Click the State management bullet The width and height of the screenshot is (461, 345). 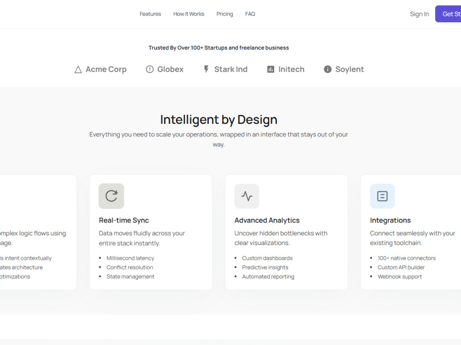(130, 276)
